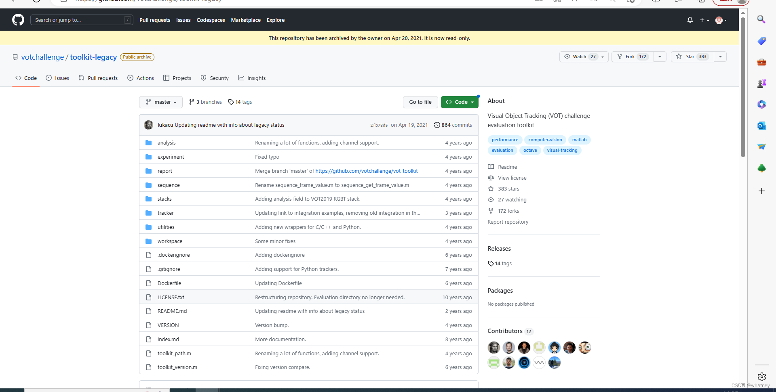Viewport: 776px width, 392px height.
Task: View 14 tags link beside branches
Action: (240, 102)
